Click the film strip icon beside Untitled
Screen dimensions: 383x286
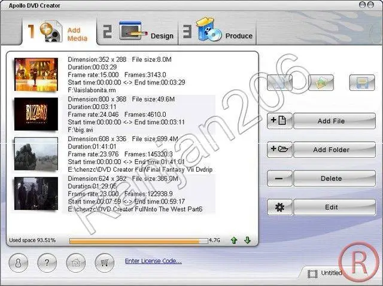(312, 274)
